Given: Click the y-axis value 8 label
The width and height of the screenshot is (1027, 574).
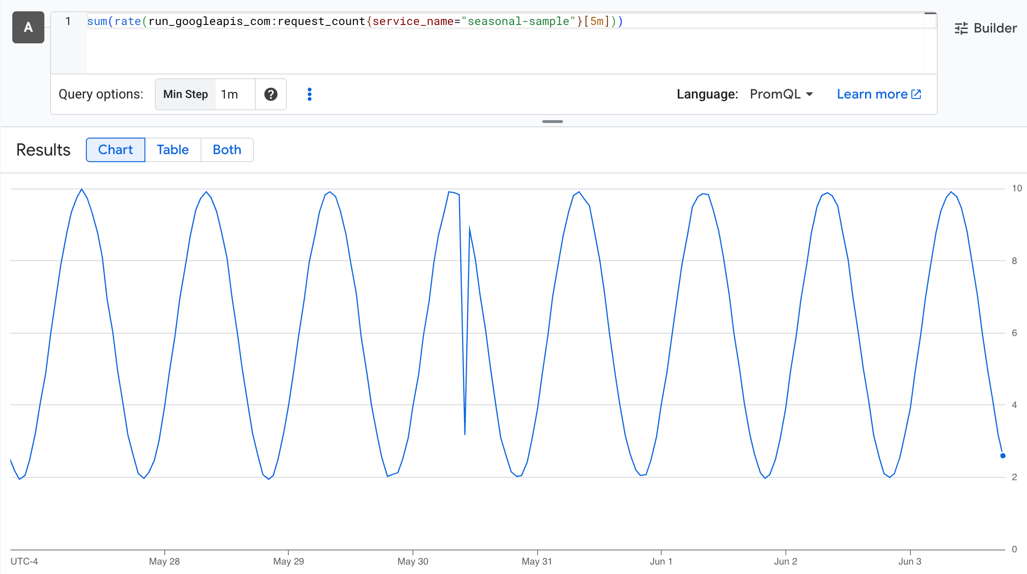Looking at the screenshot, I should [x=1014, y=261].
